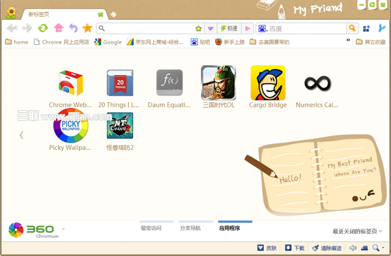This screenshot has height=256, width=391.
Task: Go to the pink home page icon
Action: pos(59,28)
